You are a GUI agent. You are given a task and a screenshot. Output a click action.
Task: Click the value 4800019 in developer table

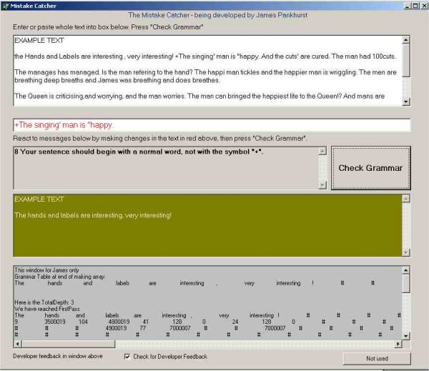(x=119, y=322)
